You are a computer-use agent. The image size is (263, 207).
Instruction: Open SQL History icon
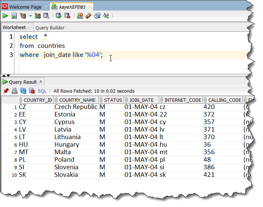pos(97,16)
